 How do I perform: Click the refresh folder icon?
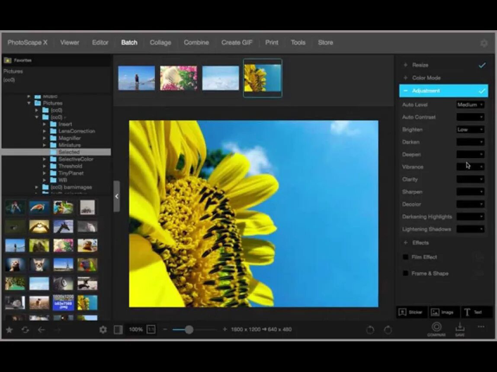pyautogui.click(x=26, y=330)
